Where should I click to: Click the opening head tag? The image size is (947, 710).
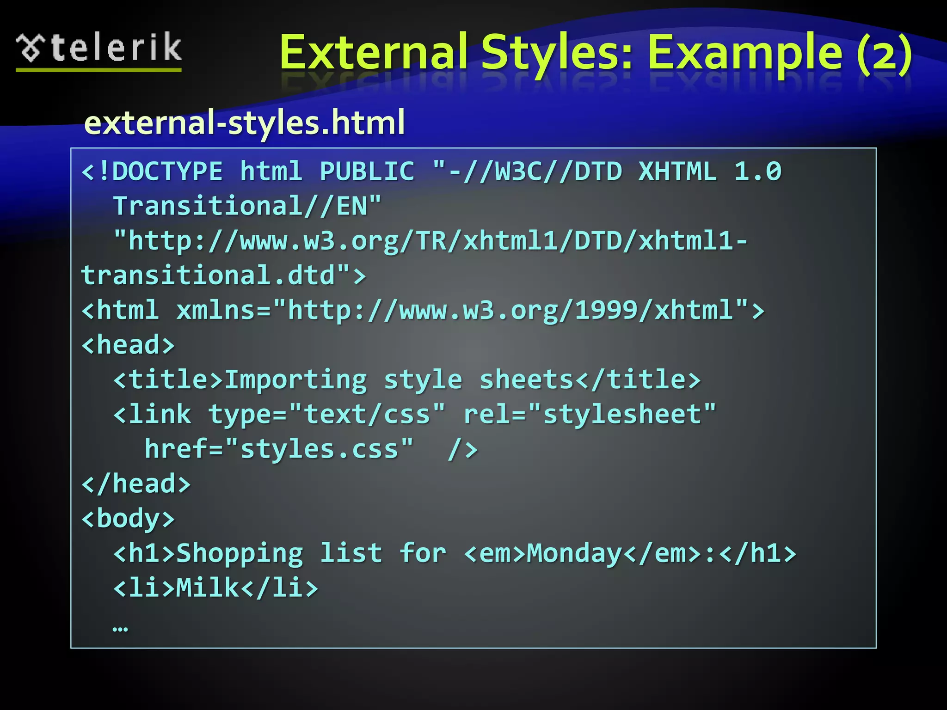[128, 345]
